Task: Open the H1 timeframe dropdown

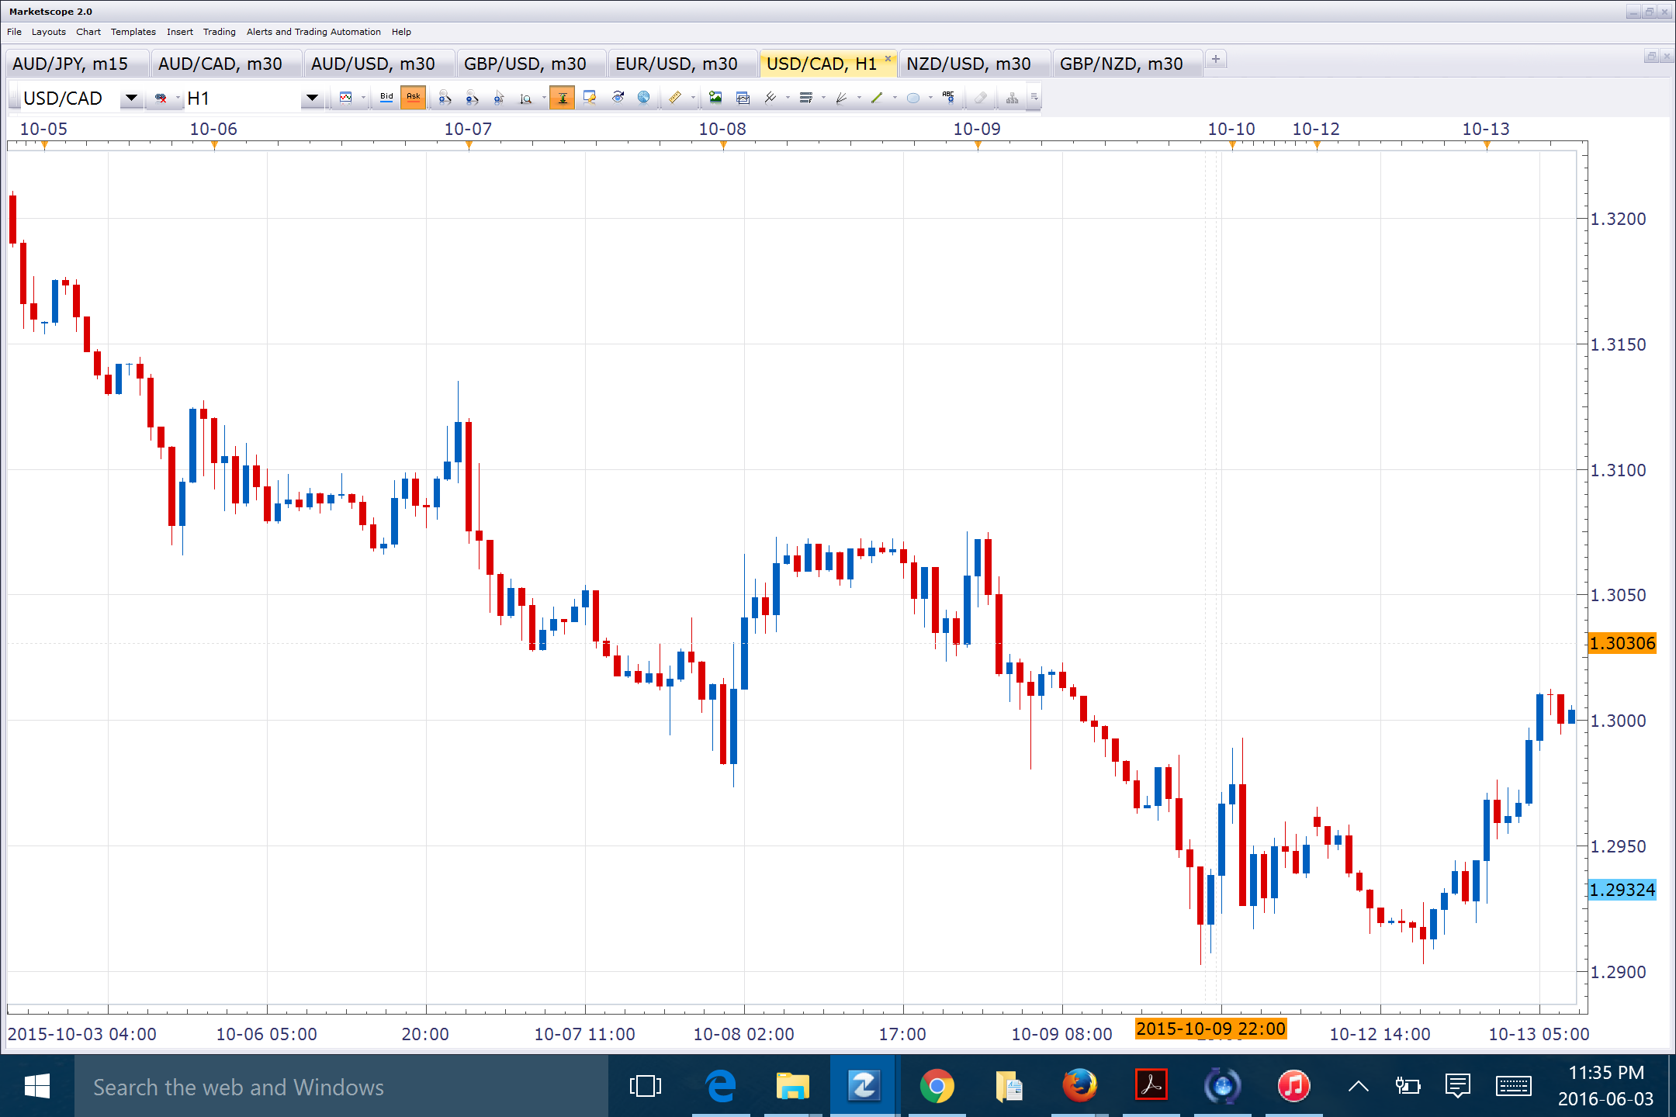Action: [312, 98]
